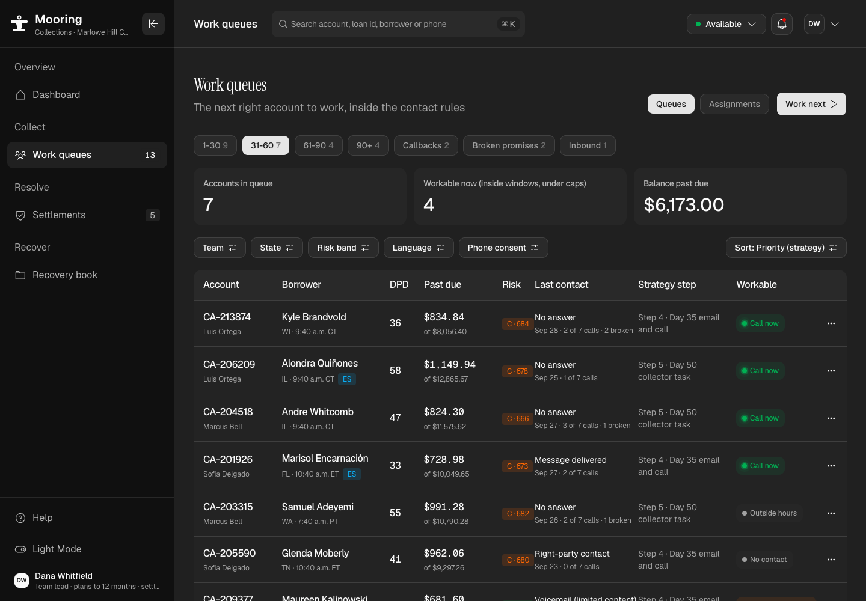Open the State filter
Screen dimensions: 866x601
point(277,248)
